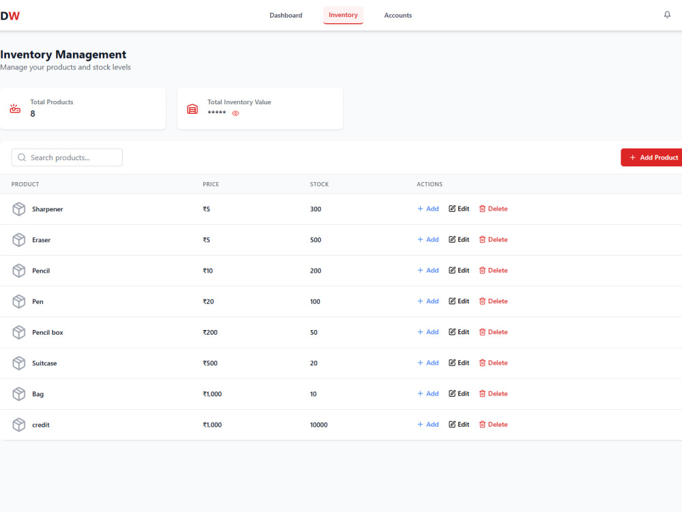Edit the Pen product
This screenshot has height=512, width=682.
click(x=459, y=301)
